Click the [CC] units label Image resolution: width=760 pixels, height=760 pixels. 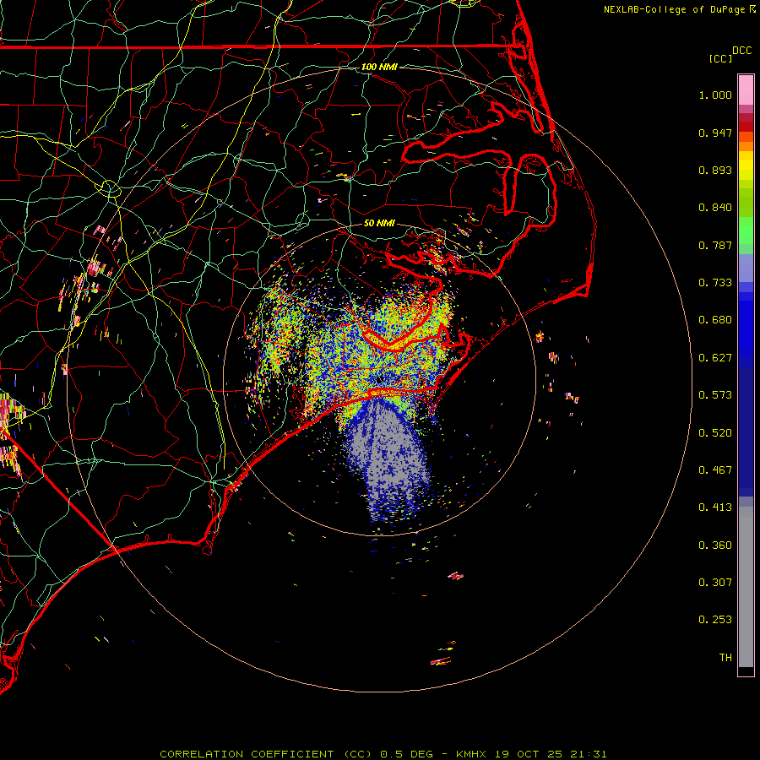[720, 58]
